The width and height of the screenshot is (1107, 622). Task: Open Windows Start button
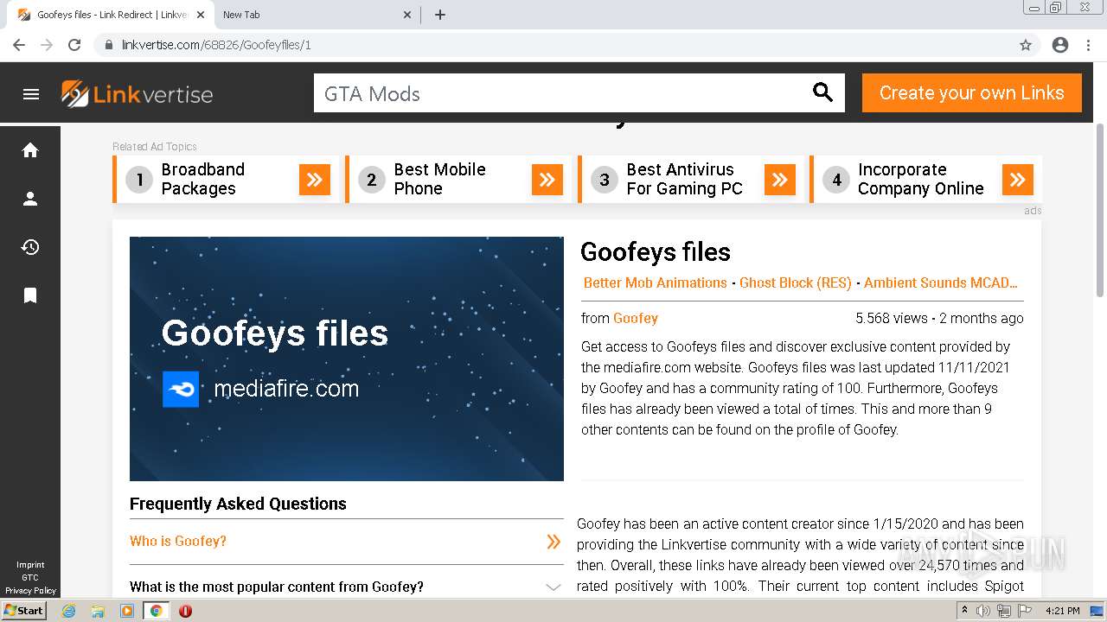(x=23, y=611)
